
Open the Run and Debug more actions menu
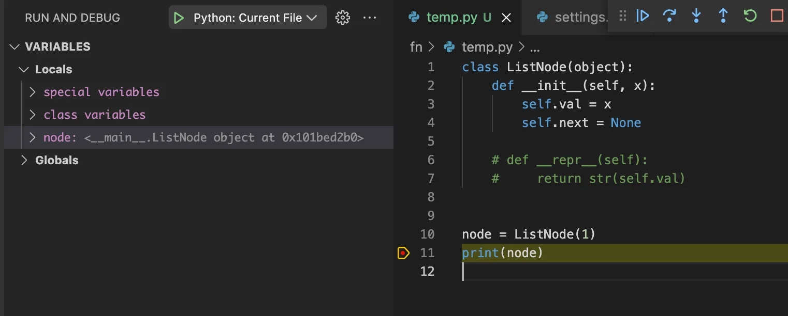pyautogui.click(x=370, y=18)
